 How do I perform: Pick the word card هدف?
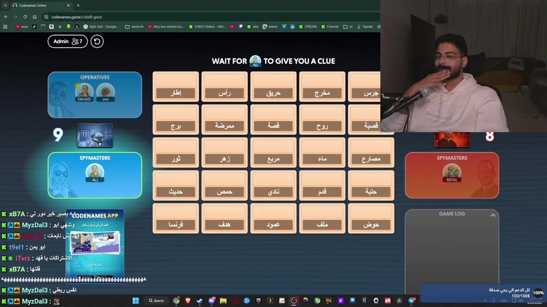click(x=224, y=218)
